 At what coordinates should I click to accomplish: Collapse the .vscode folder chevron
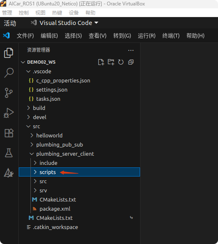click(28, 72)
